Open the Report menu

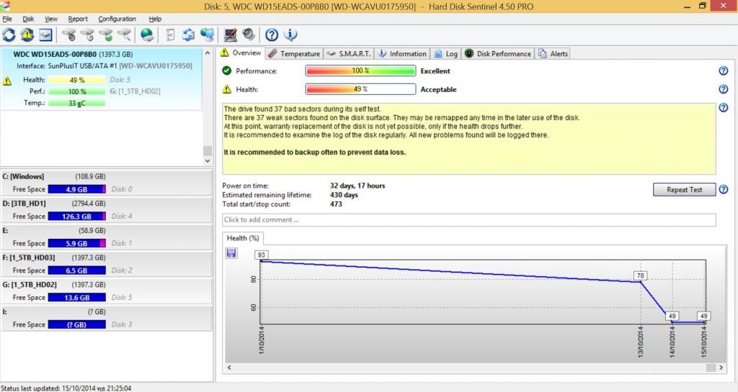coord(78,19)
